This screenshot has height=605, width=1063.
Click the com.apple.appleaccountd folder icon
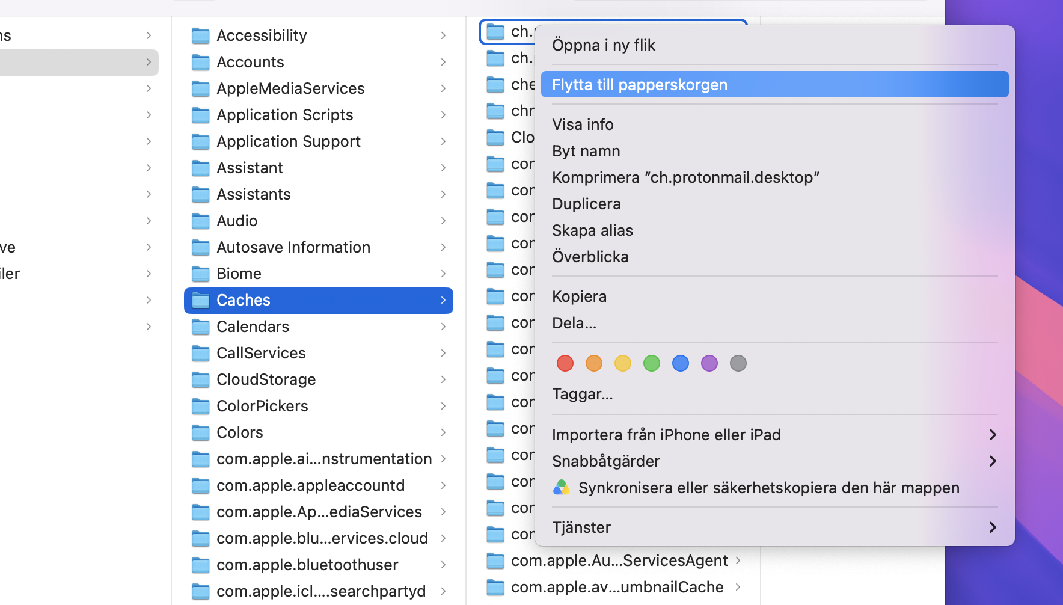[x=201, y=486]
